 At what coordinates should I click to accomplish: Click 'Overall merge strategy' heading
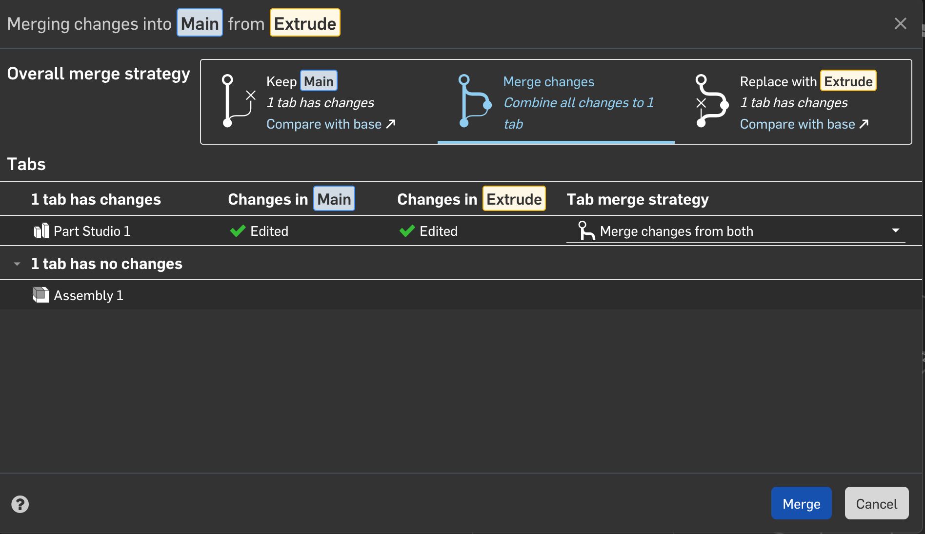click(99, 74)
